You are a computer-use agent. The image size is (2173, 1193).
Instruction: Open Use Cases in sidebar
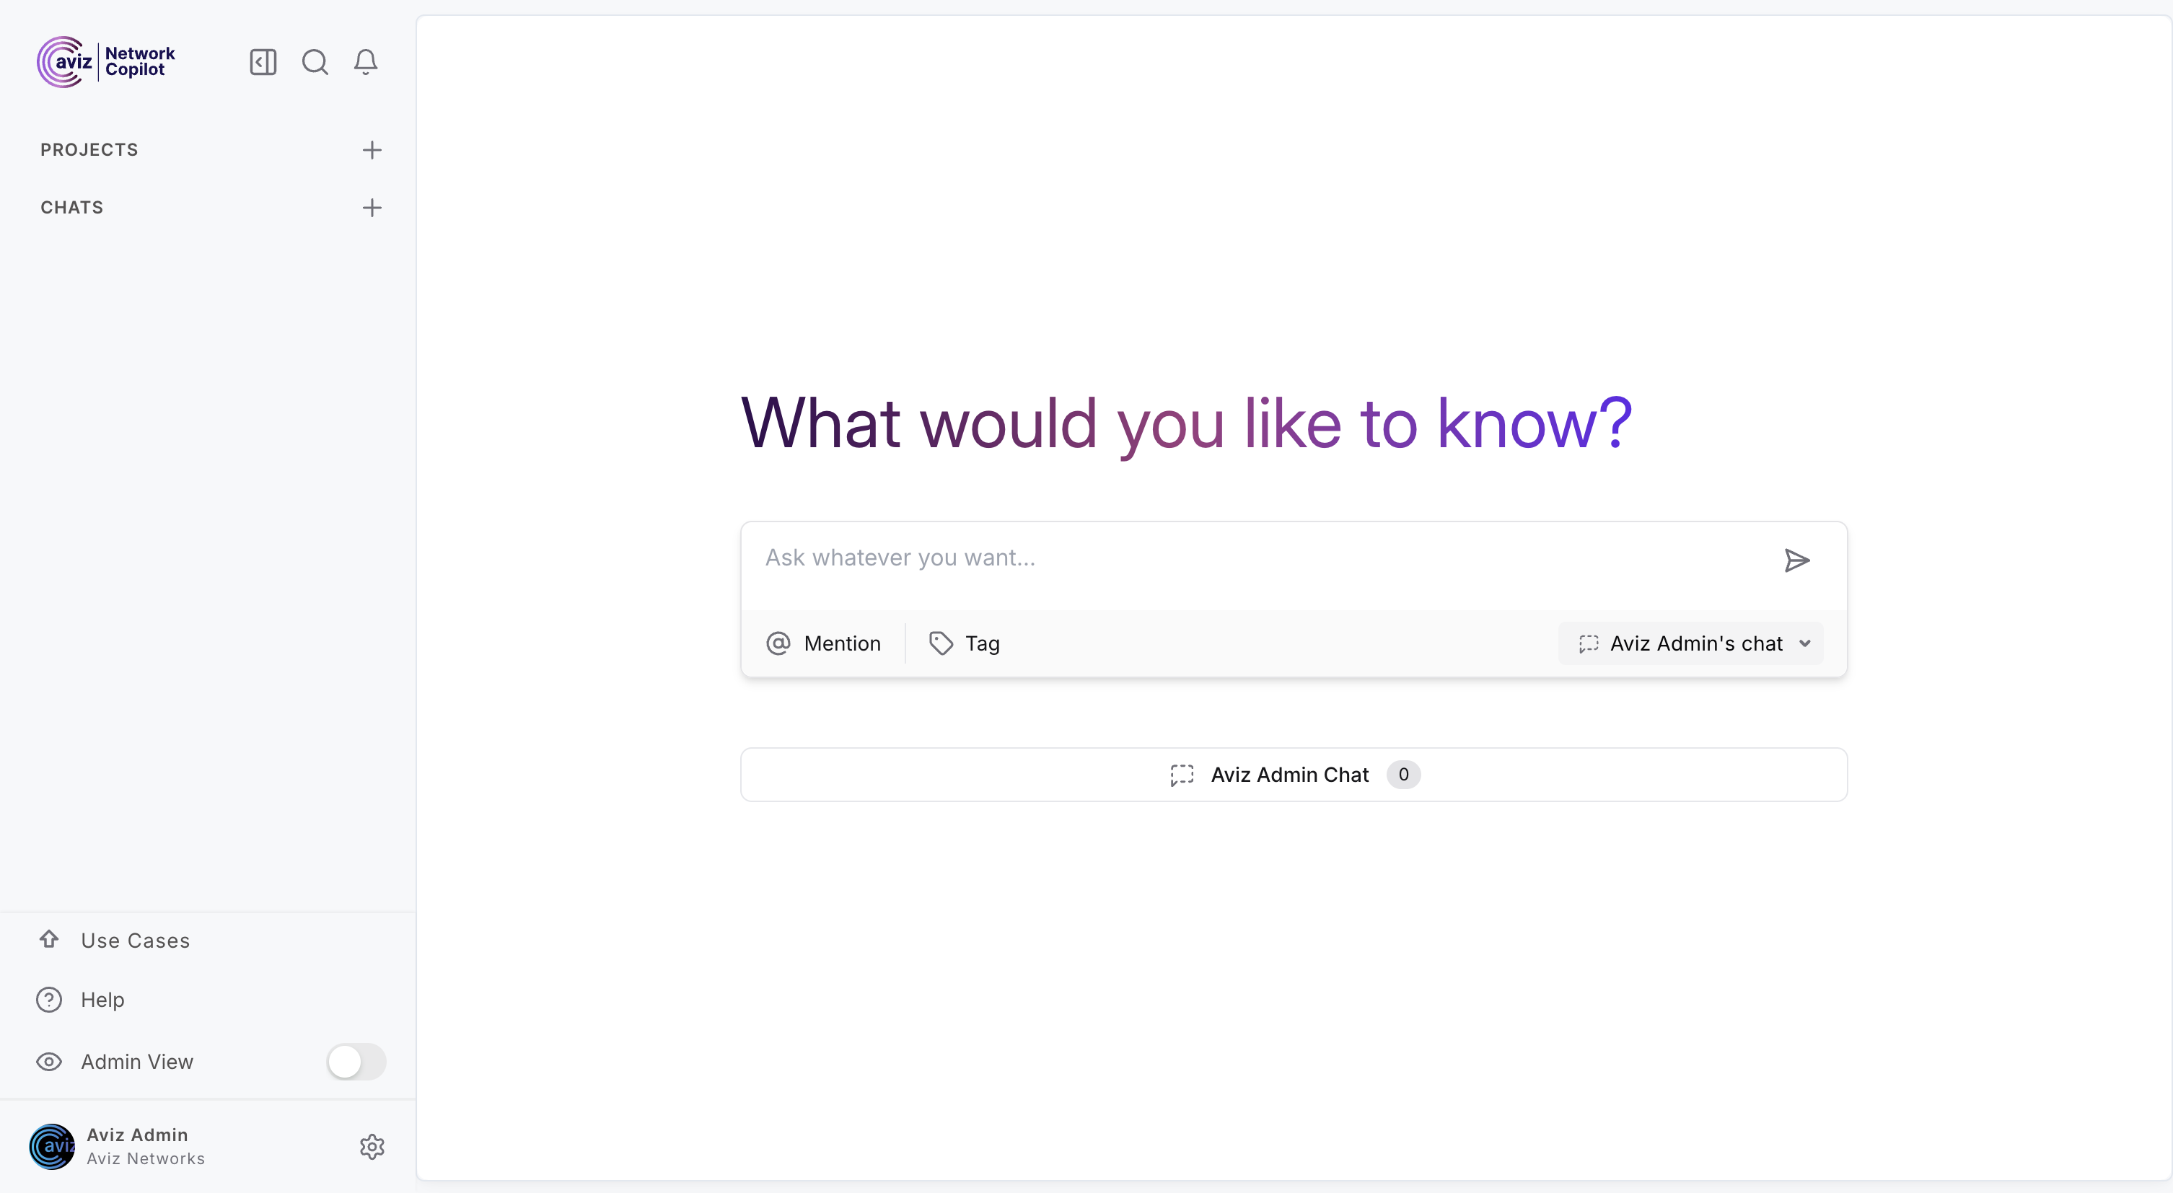tap(135, 940)
